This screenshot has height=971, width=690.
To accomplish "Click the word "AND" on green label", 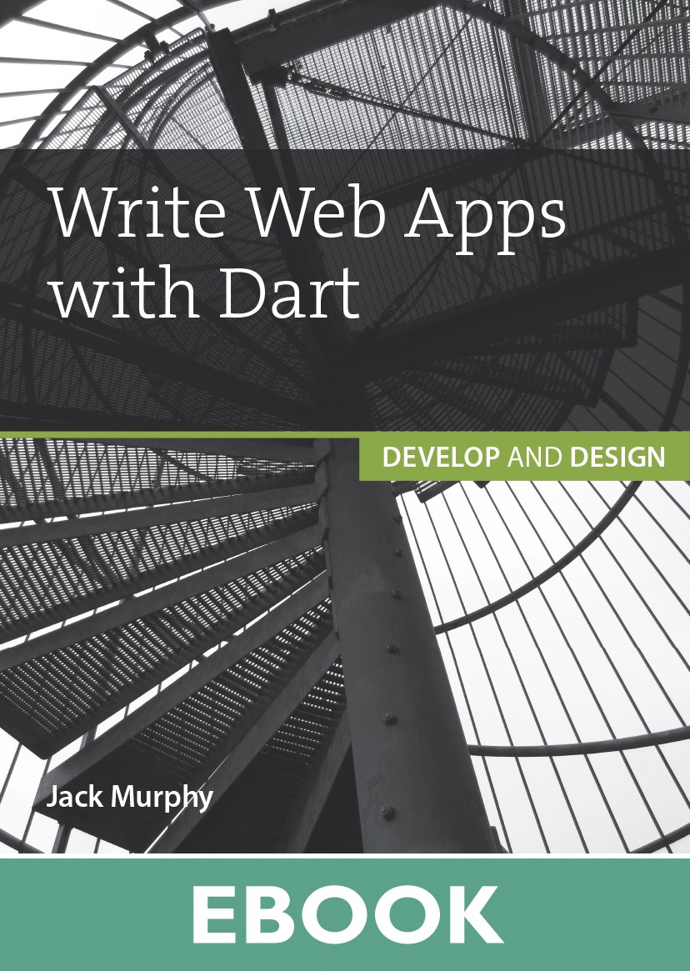I will tap(536, 457).
